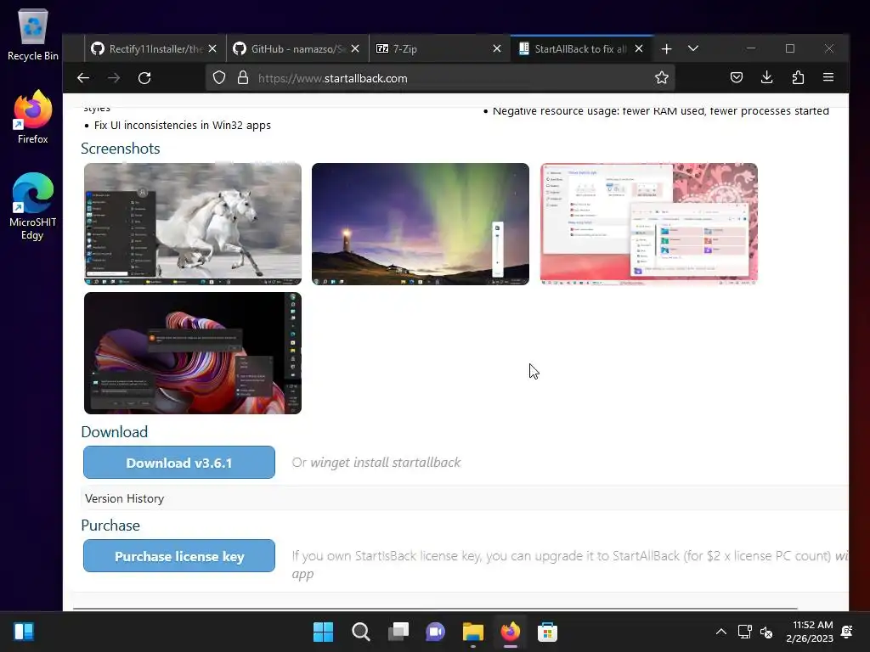Open Task View on the taskbar

pos(398,632)
